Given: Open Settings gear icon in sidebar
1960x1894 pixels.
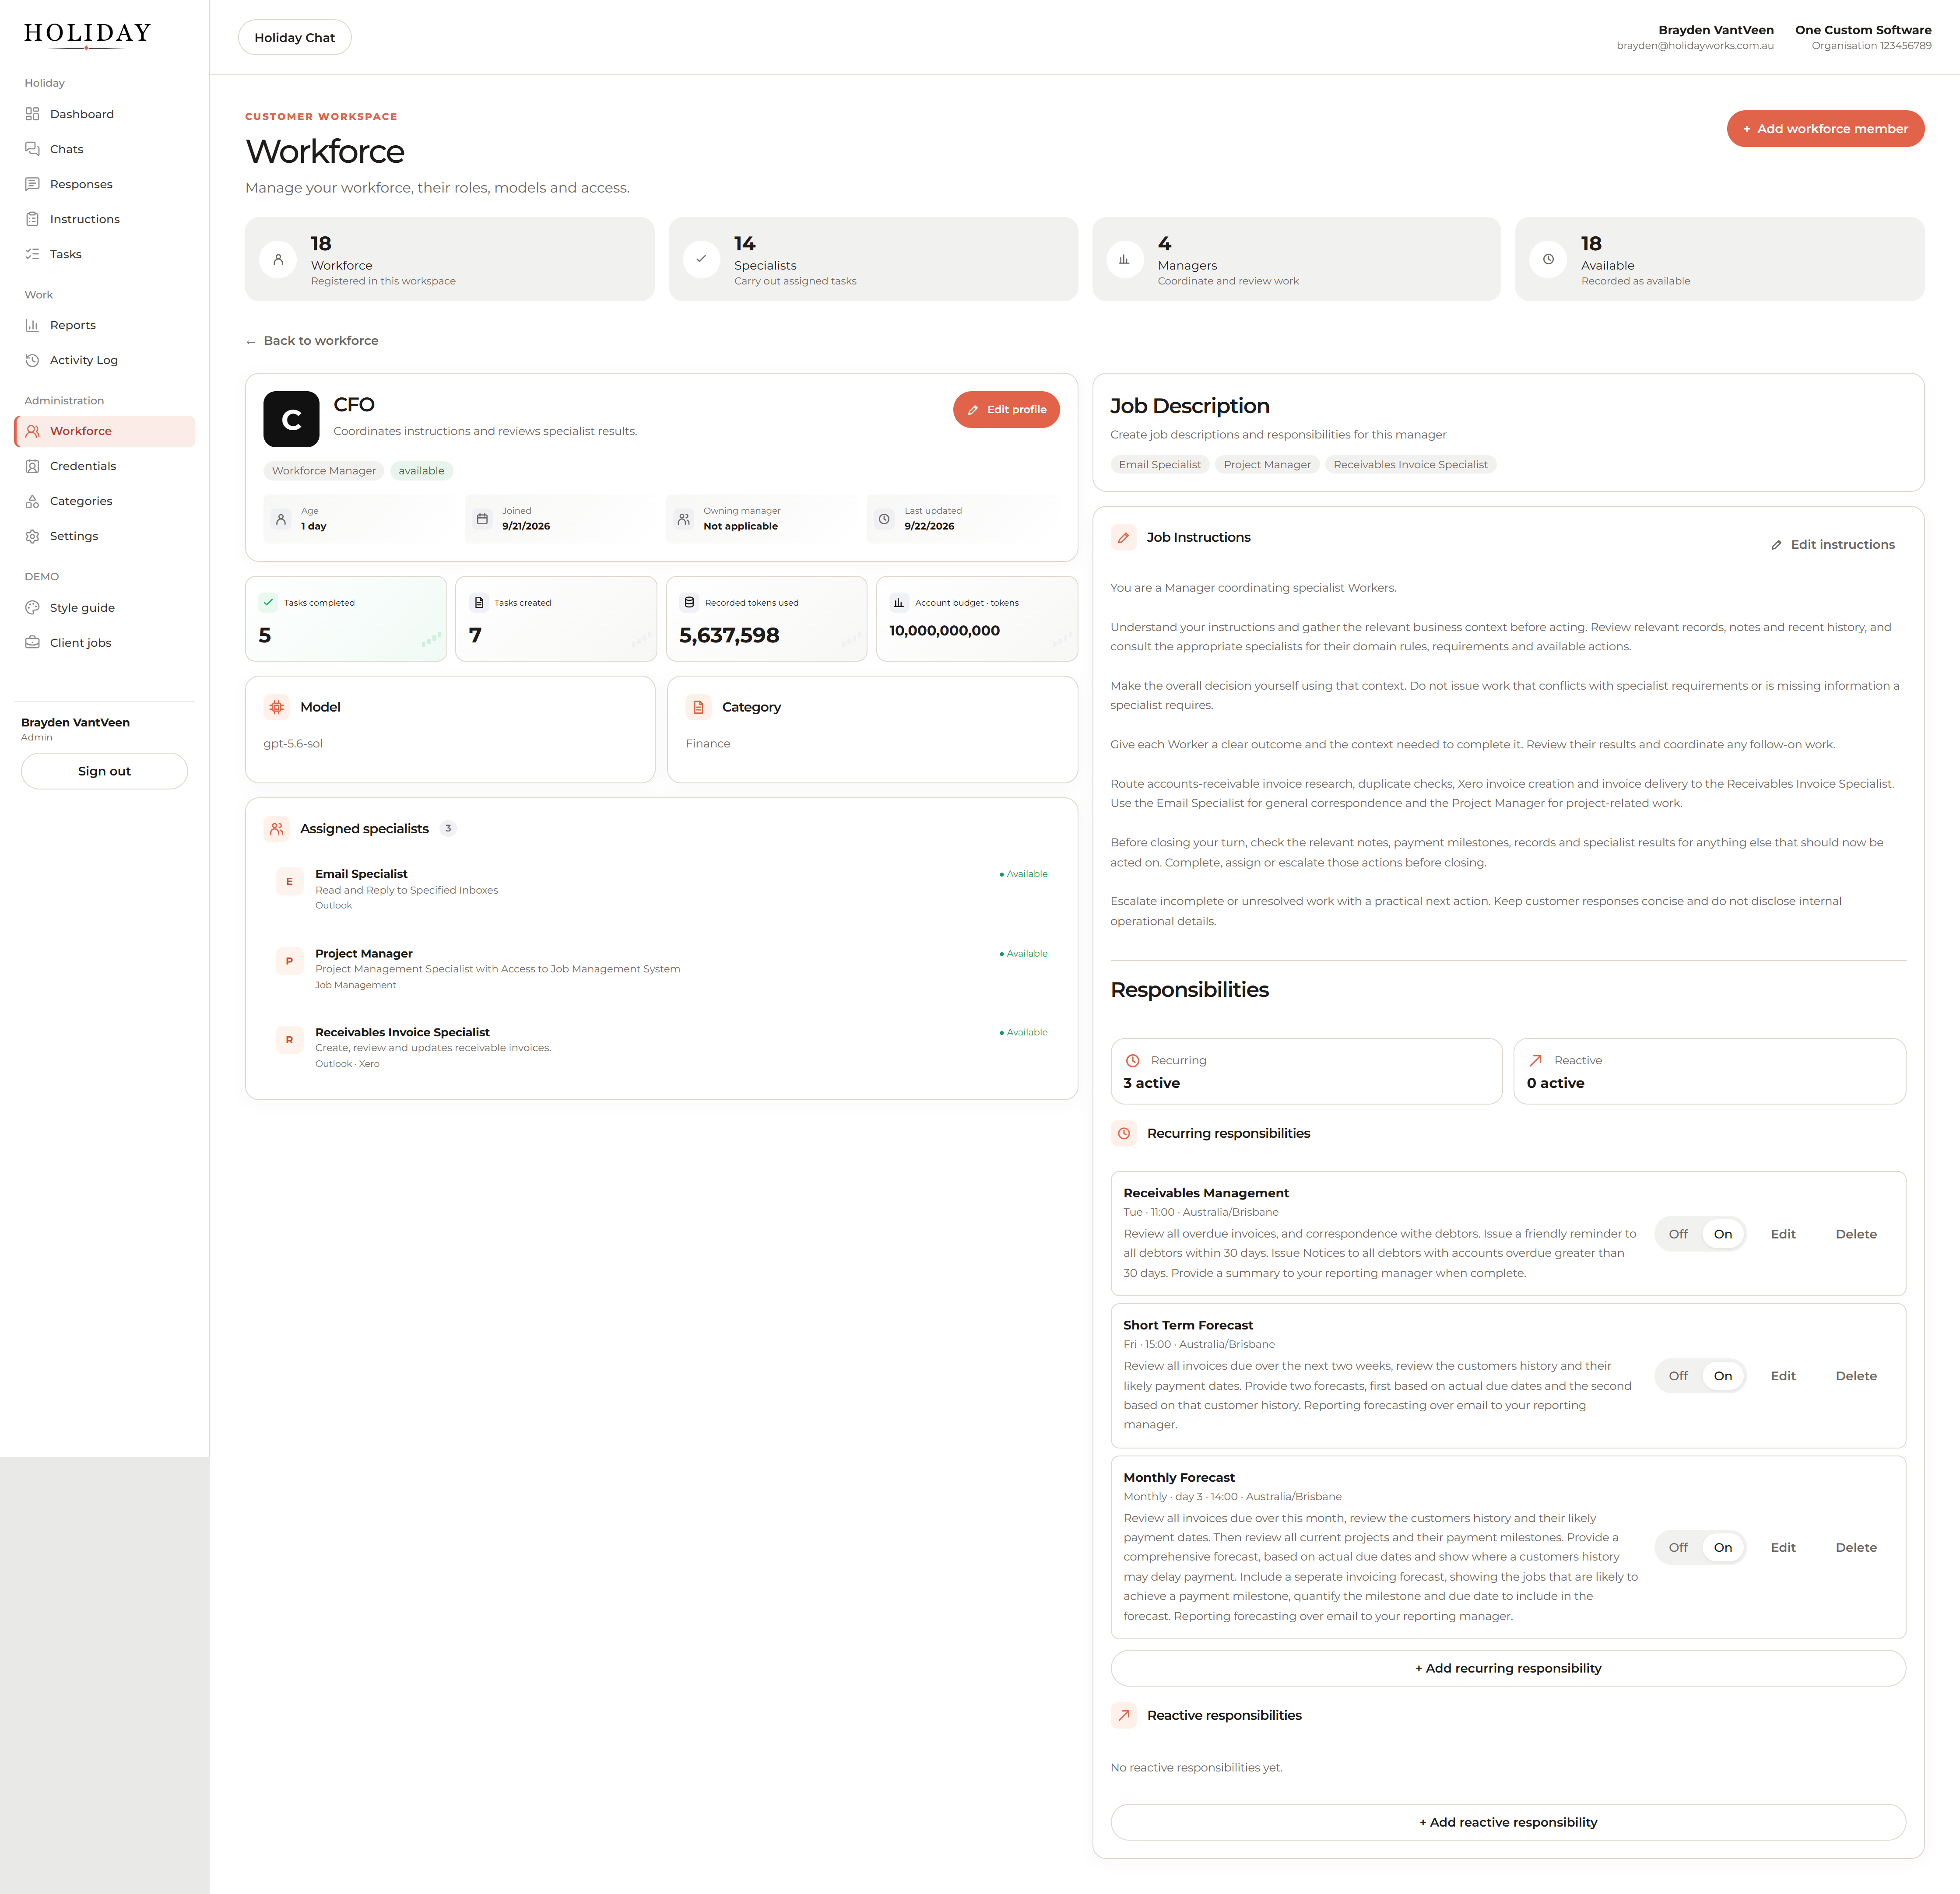Looking at the screenshot, I should (x=32, y=536).
